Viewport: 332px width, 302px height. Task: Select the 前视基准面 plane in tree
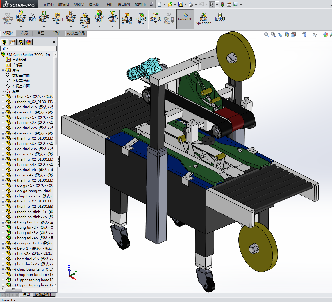coord(21,75)
